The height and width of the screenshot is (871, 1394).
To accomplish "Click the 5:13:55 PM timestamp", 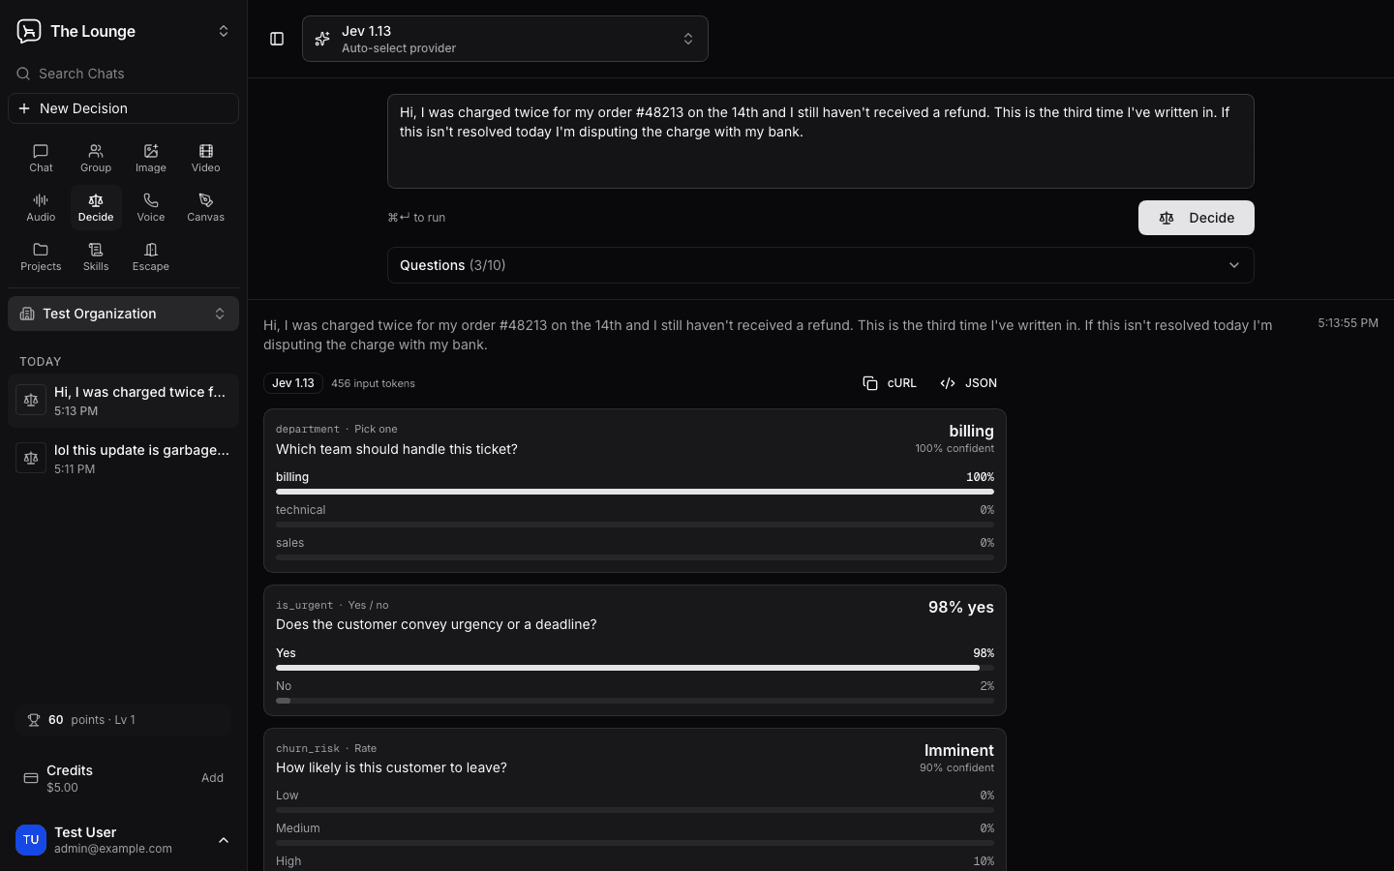I will [1348, 323].
